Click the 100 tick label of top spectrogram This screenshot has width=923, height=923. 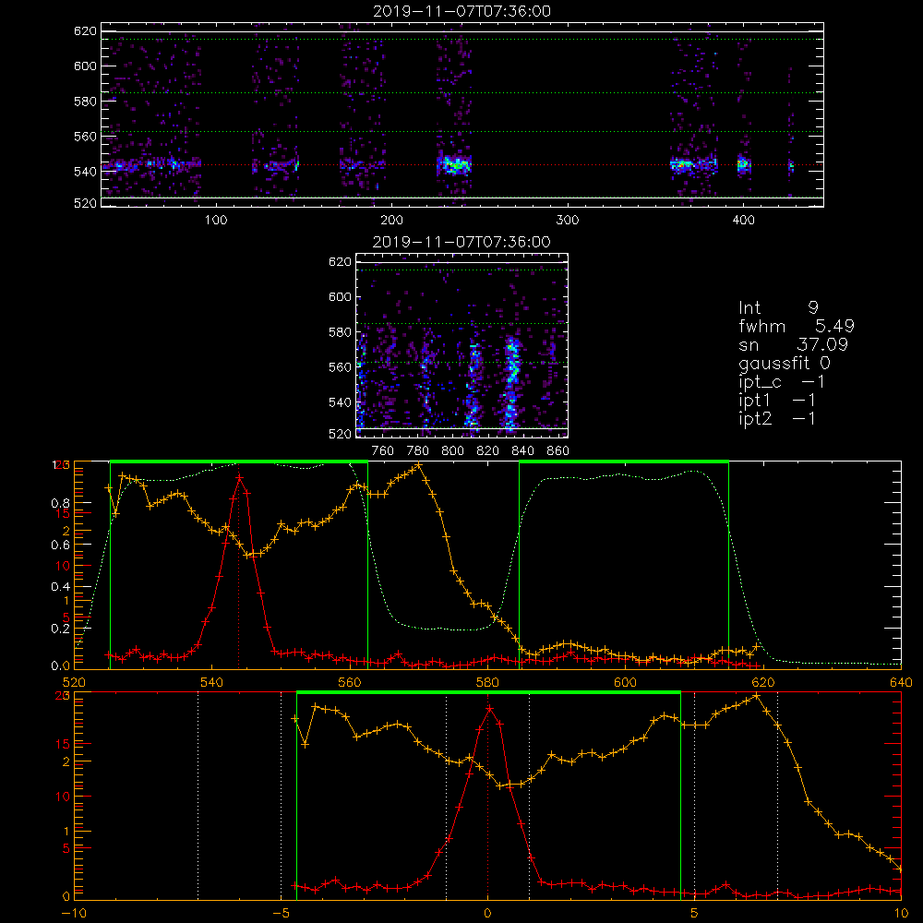tap(216, 221)
